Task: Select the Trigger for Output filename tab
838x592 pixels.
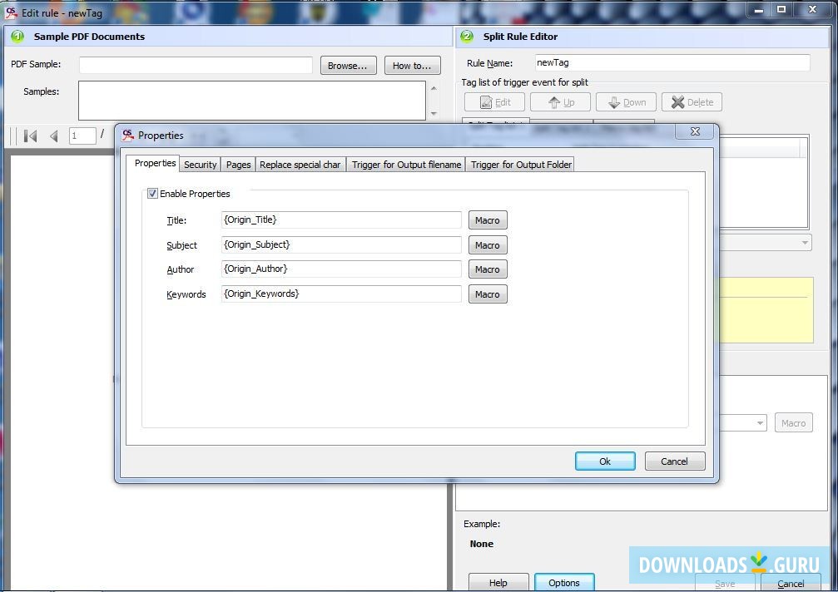Action: coord(406,164)
